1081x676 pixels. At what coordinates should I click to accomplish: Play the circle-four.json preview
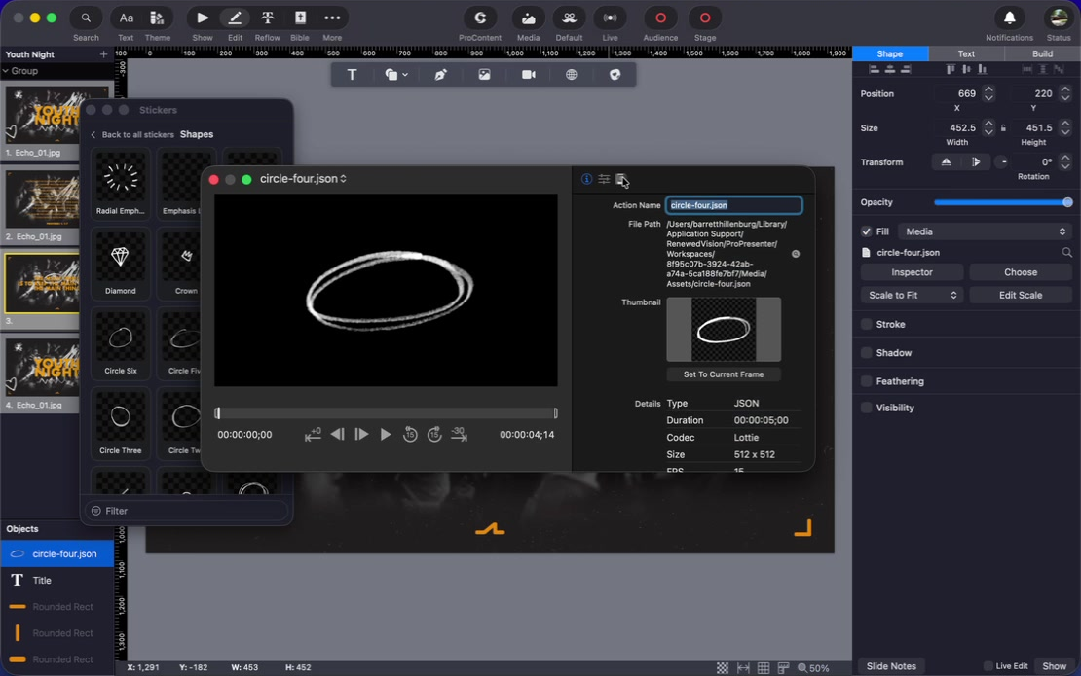pyautogui.click(x=386, y=435)
